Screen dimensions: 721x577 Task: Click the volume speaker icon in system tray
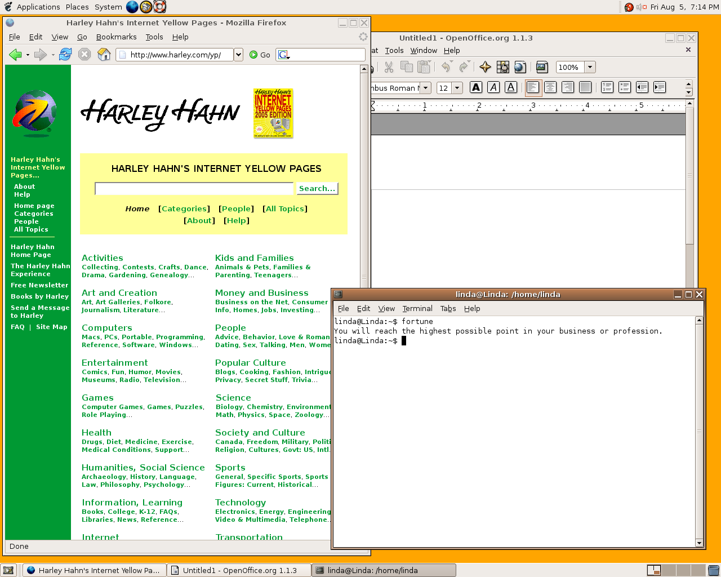[641, 7]
